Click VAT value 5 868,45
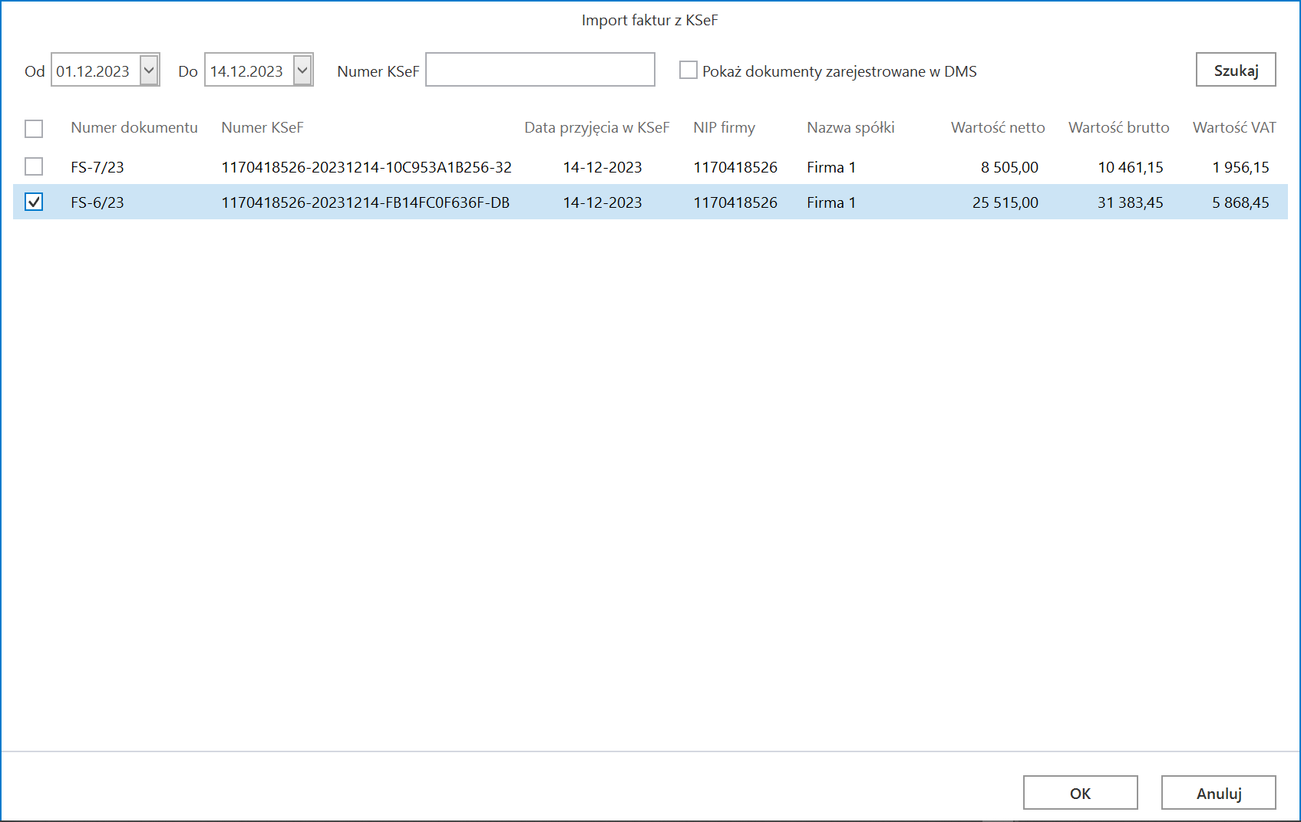 pos(1241,202)
